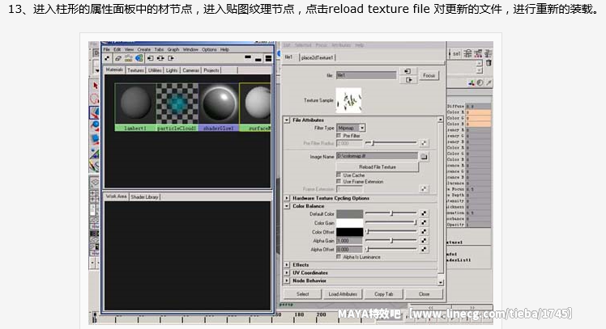Click the Focus button beside file field
Viewport: 606px width, 329px height.
coord(429,76)
